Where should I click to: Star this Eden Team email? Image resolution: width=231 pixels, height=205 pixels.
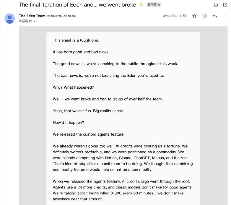coord(194,16)
